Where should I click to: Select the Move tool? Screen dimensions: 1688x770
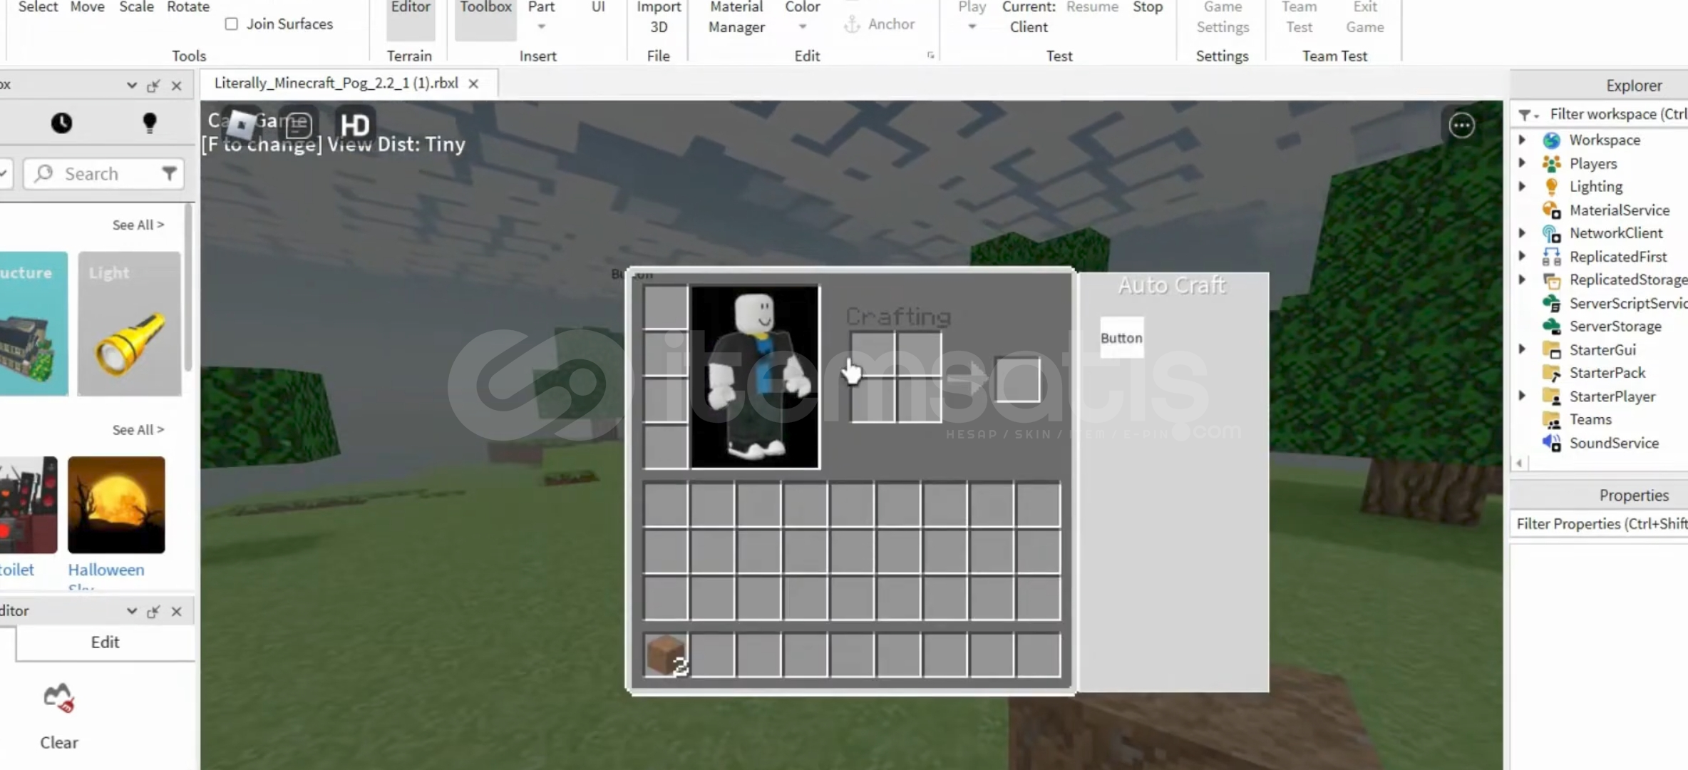tap(87, 7)
